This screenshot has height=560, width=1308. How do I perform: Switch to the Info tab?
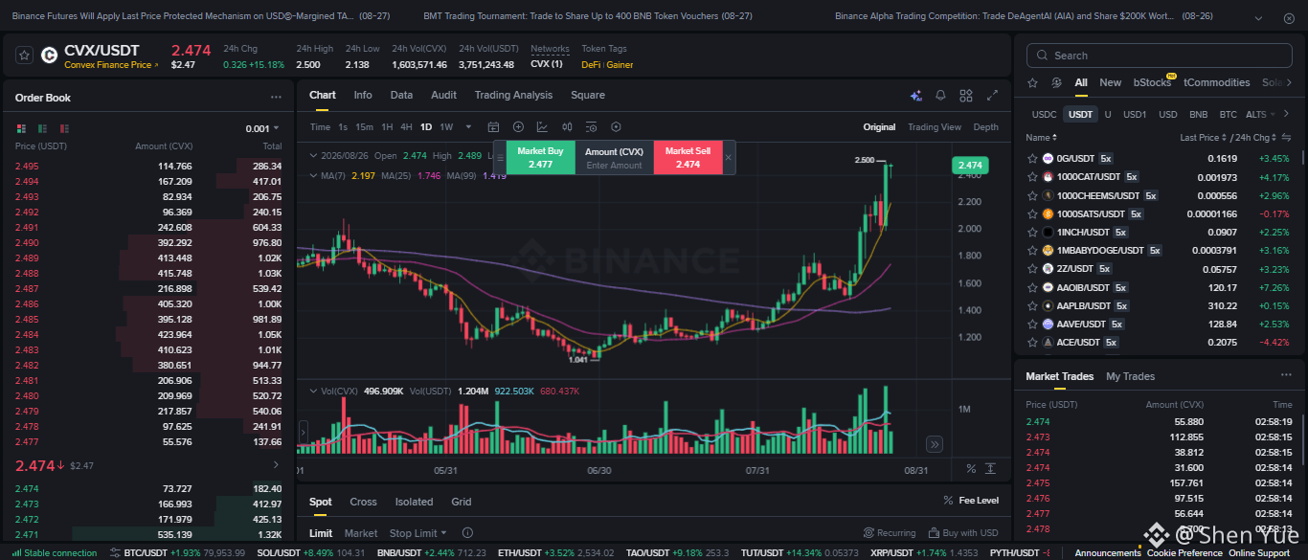pyautogui.click(x=363, y=95)
